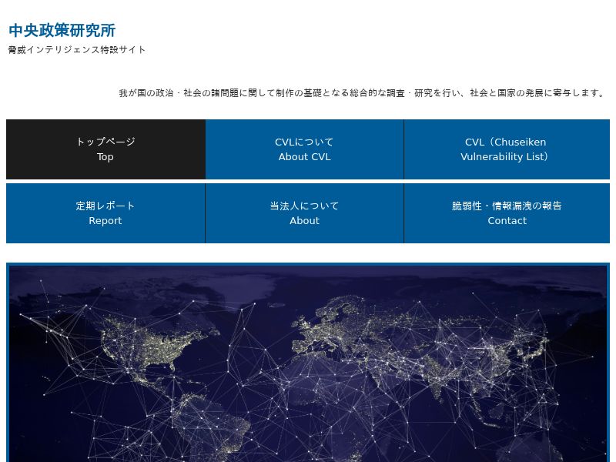The width and height of the screenshot is (616, 462).
Task: Click the 脅威インテリジェンス特設サイト subtitle
Action: click(77, 50)
